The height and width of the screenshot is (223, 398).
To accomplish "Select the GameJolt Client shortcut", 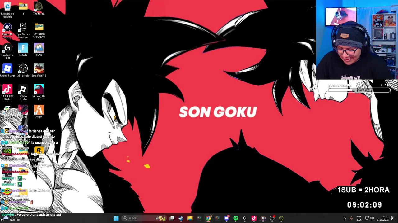I will (x=7, y=113).
